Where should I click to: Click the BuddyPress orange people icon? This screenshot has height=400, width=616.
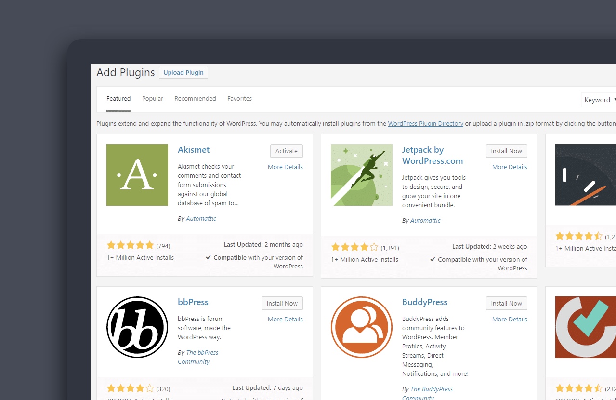pyautogui.click(x=362, y=327)
